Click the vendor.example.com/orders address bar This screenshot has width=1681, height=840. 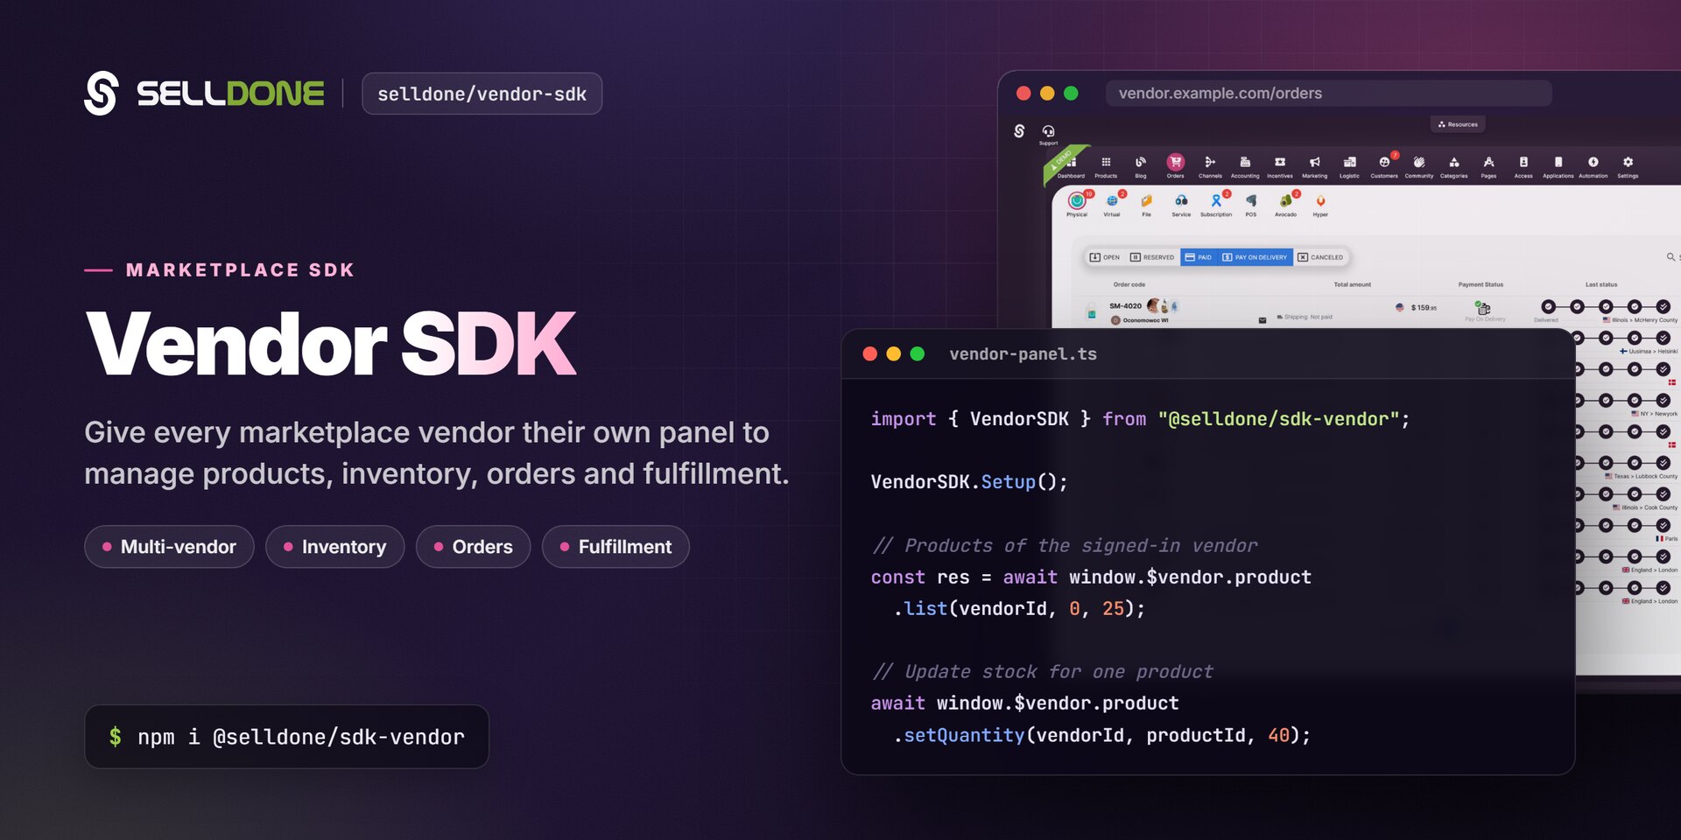(x=1328, y=93)
